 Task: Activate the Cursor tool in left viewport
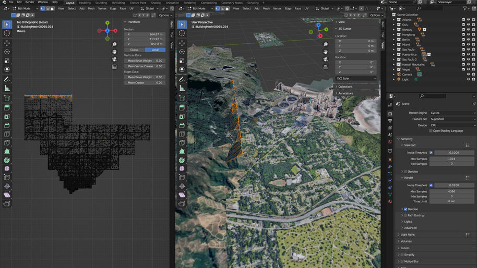[7, 33]
